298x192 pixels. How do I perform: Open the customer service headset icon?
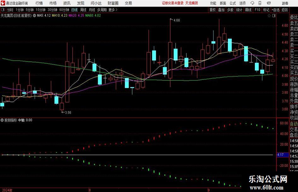(x=252, y=3)
